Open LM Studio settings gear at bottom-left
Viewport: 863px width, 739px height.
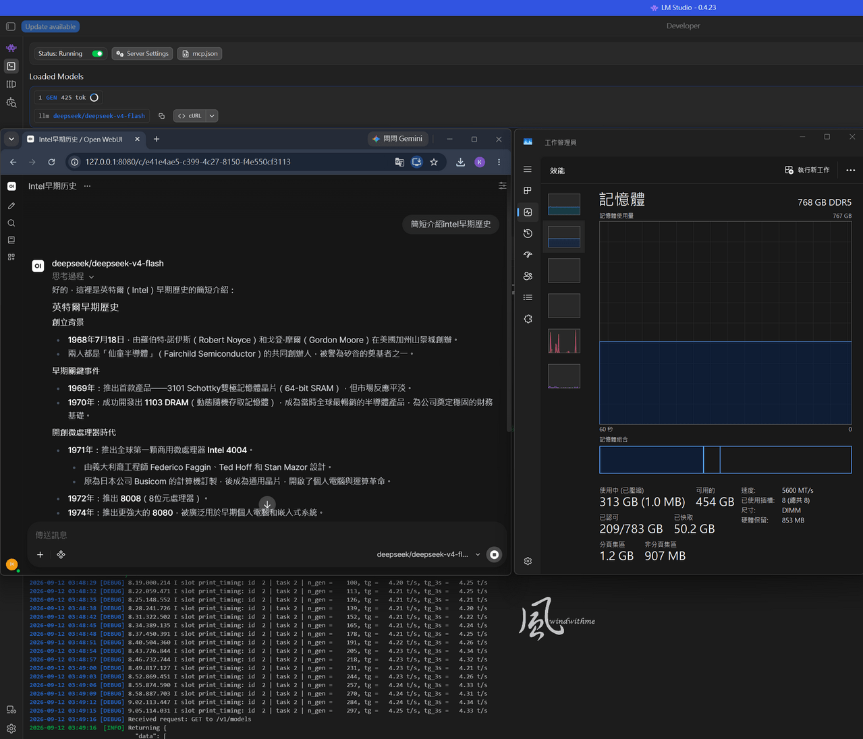coord(11,728)
